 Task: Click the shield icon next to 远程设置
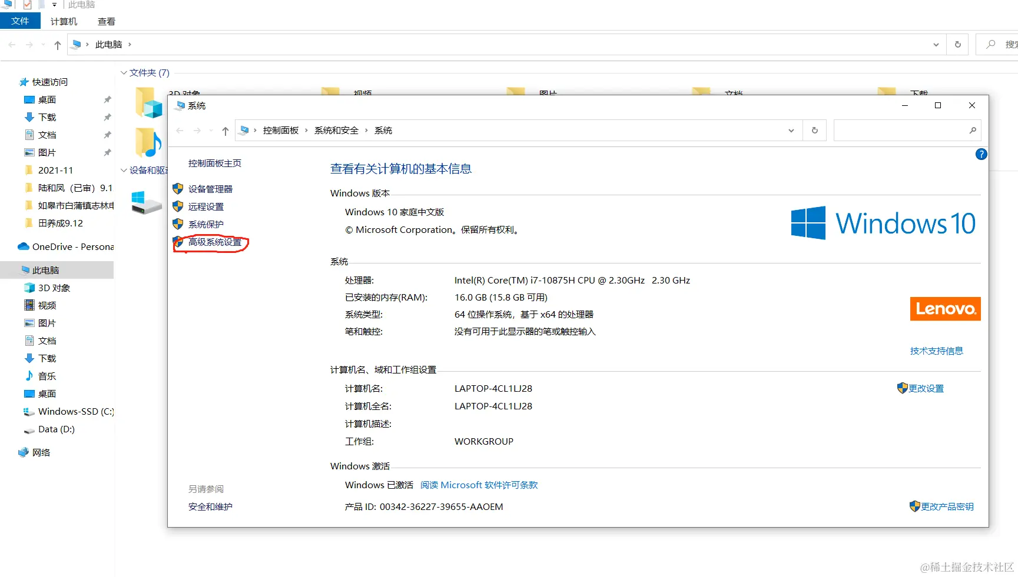(x=178, y=206)
